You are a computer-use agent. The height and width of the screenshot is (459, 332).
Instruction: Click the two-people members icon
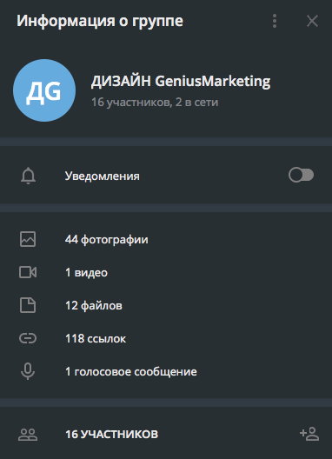click(28, 435)
